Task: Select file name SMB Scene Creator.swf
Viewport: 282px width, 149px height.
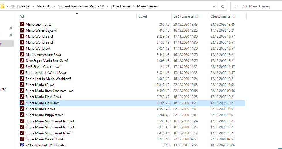Action: pos(43,67)
